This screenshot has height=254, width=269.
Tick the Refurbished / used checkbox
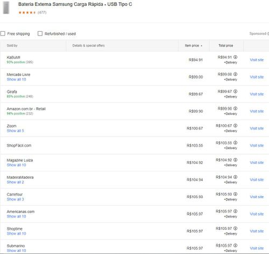(x=40, y=33)
